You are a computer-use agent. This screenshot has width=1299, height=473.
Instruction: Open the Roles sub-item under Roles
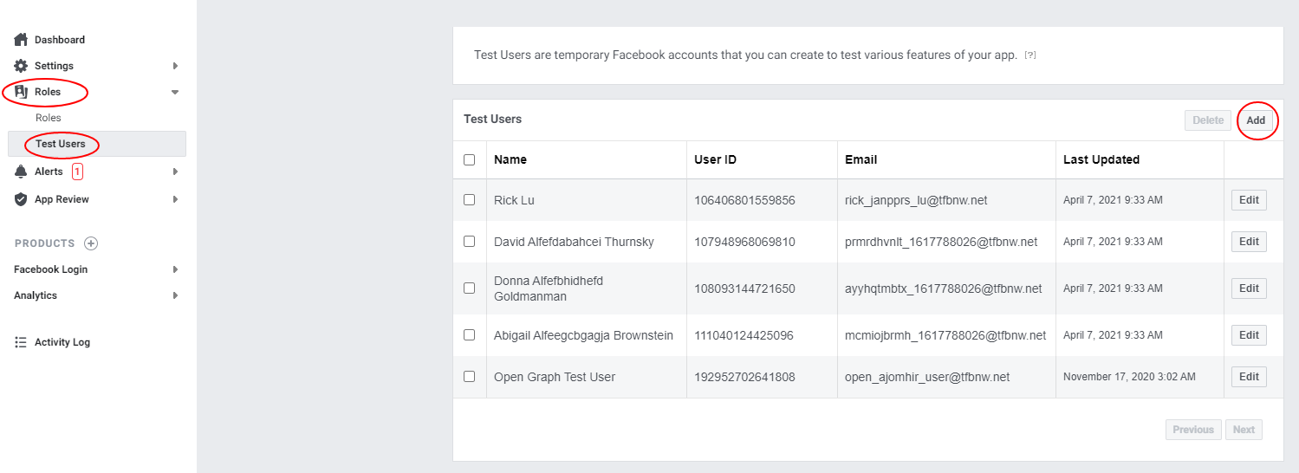point(49,118)
